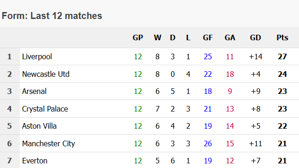Click the GF goals-for column header
The width and height of the screenshot is (299, 168).
point(208,37)
